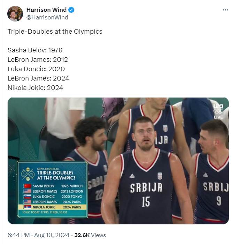View the 32.6K Views count
The width and height of the screenshot is (232, 244).
click(90, 235)
